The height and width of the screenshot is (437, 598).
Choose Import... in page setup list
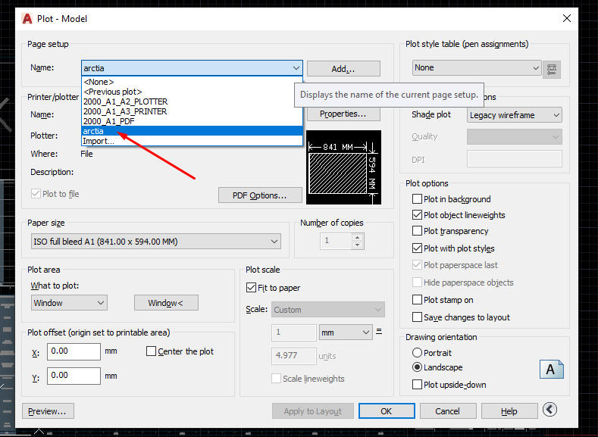click(99, 141)
